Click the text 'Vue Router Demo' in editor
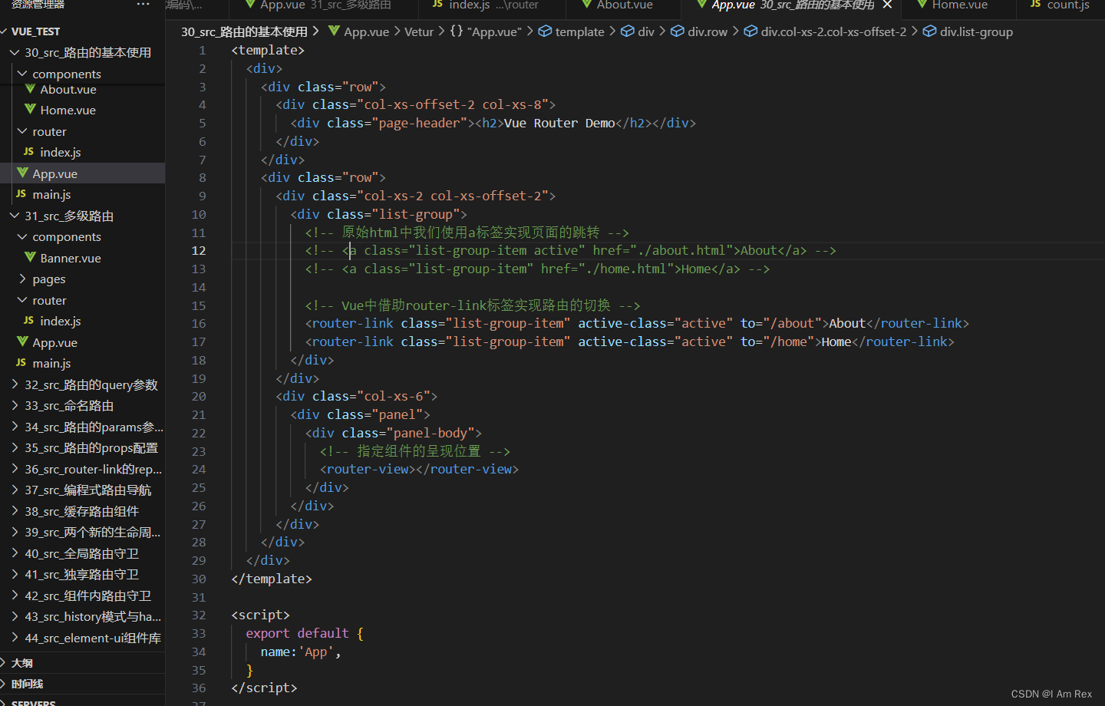Viewport: 1105px width, 706px height. (559, 123)
